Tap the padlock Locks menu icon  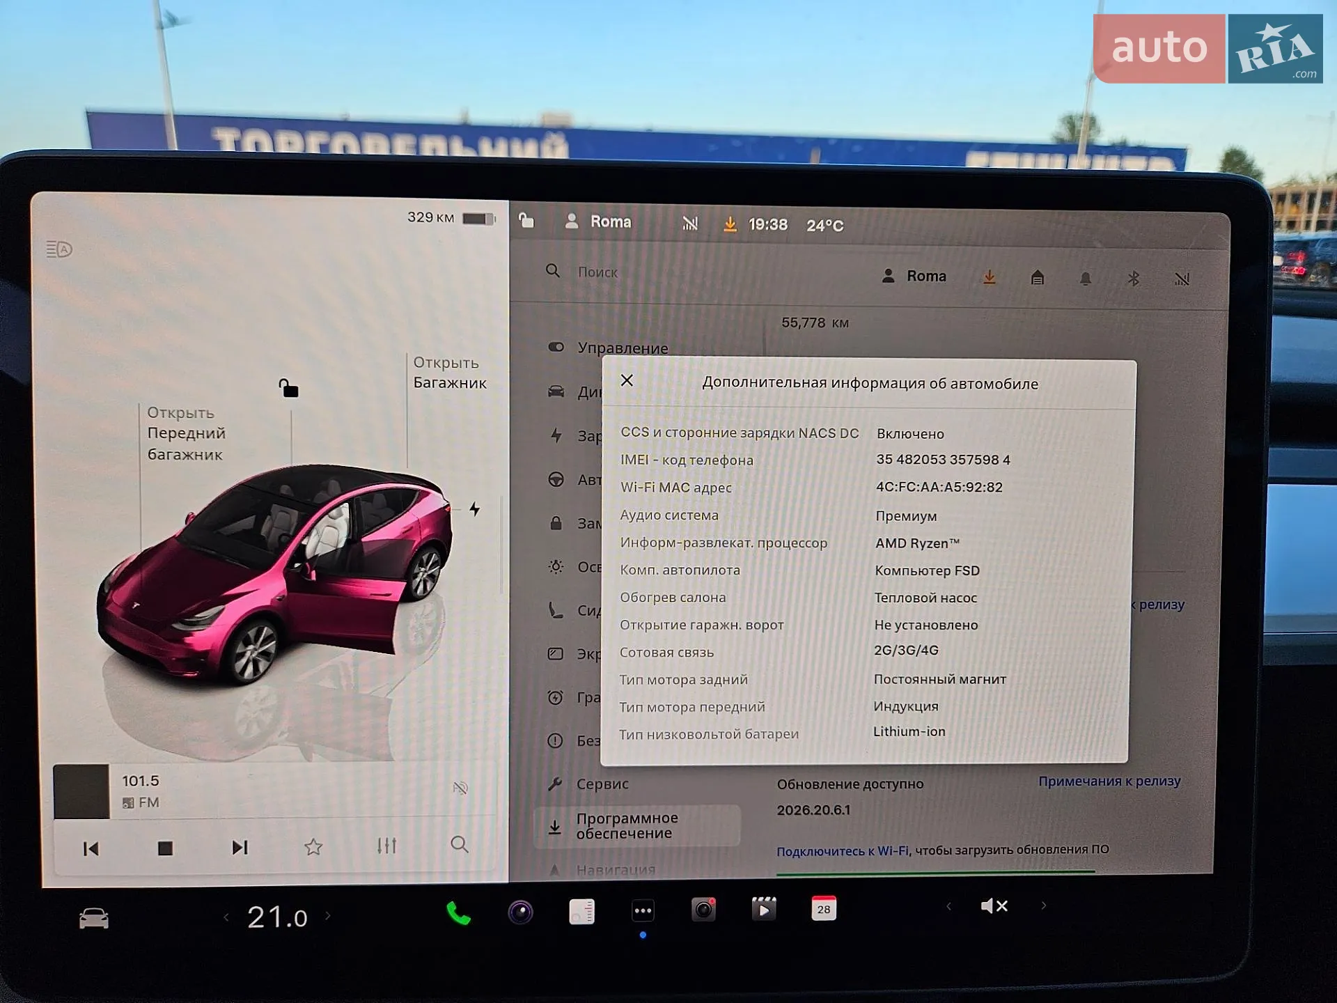[556, 522]
